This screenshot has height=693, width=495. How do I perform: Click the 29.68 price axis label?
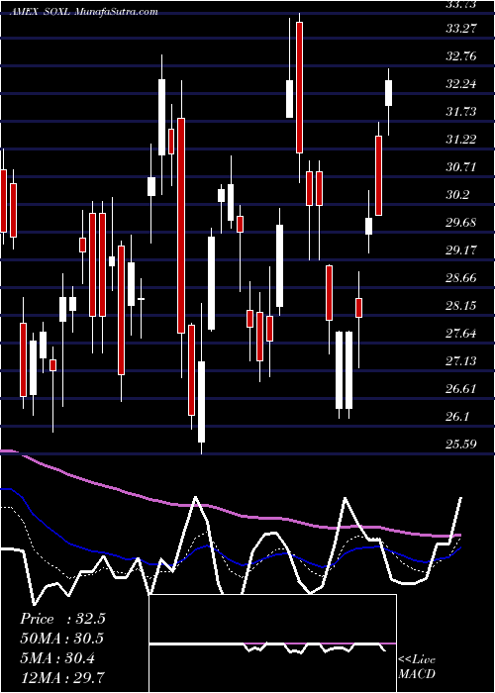tap(462, 223)
